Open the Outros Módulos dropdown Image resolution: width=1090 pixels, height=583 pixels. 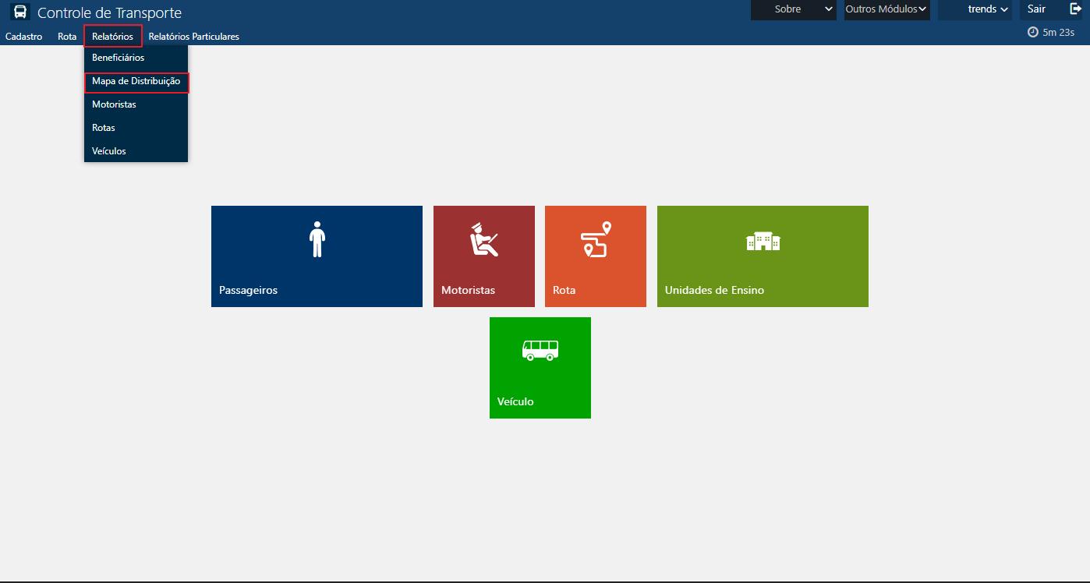[x=887, y=9]
